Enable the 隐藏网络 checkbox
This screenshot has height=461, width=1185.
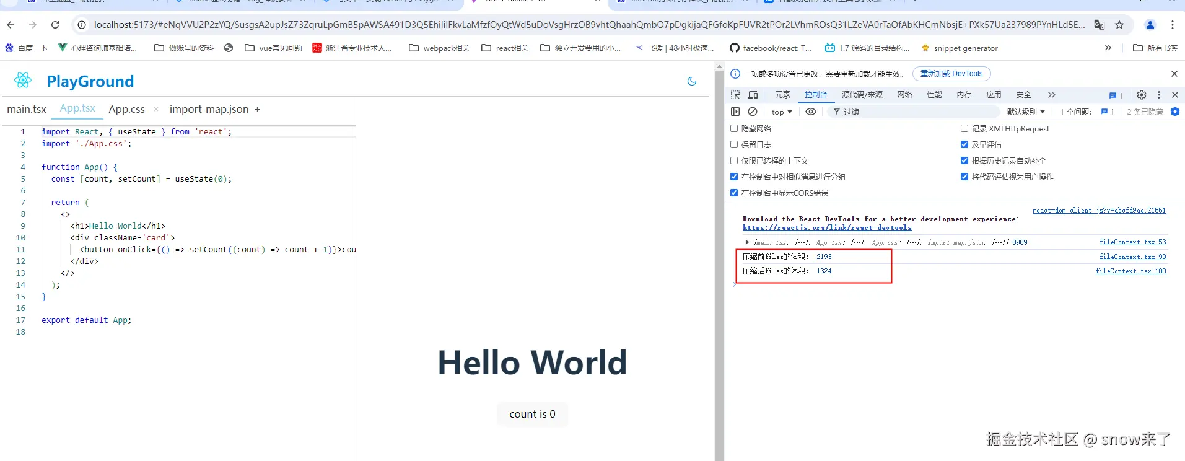click(734, 128)
